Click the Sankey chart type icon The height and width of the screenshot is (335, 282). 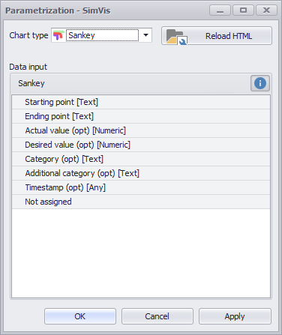58,35
